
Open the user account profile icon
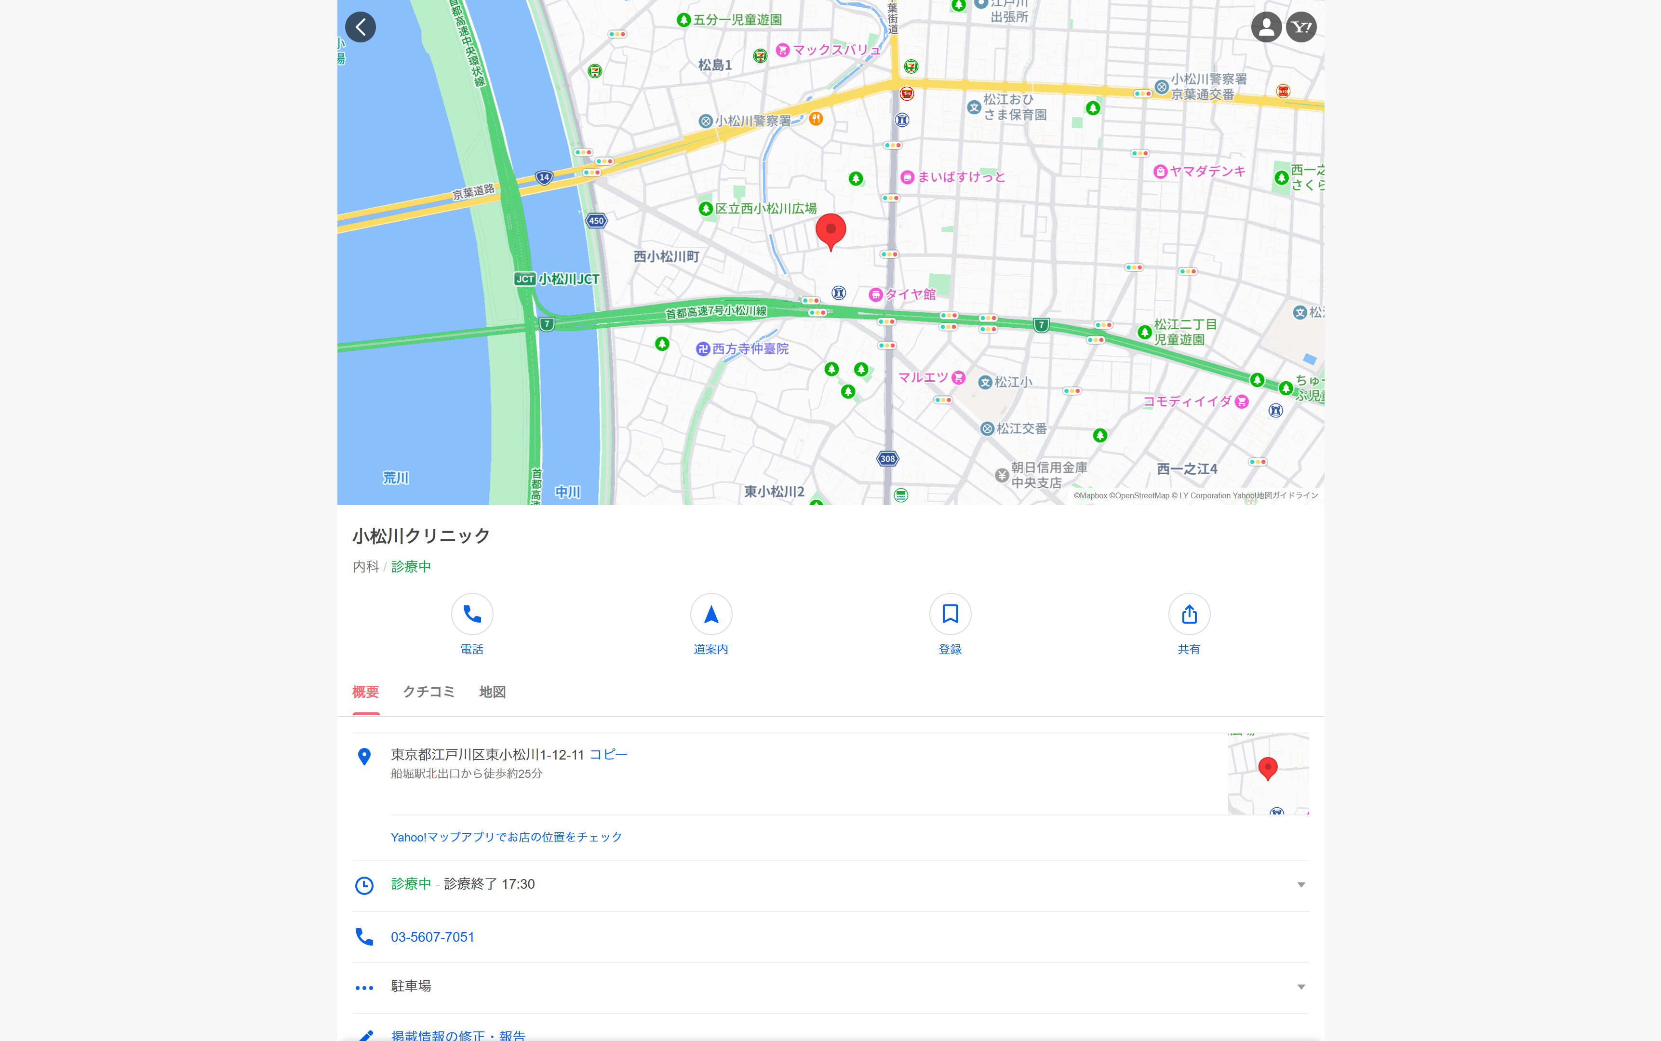(1266, 27)
